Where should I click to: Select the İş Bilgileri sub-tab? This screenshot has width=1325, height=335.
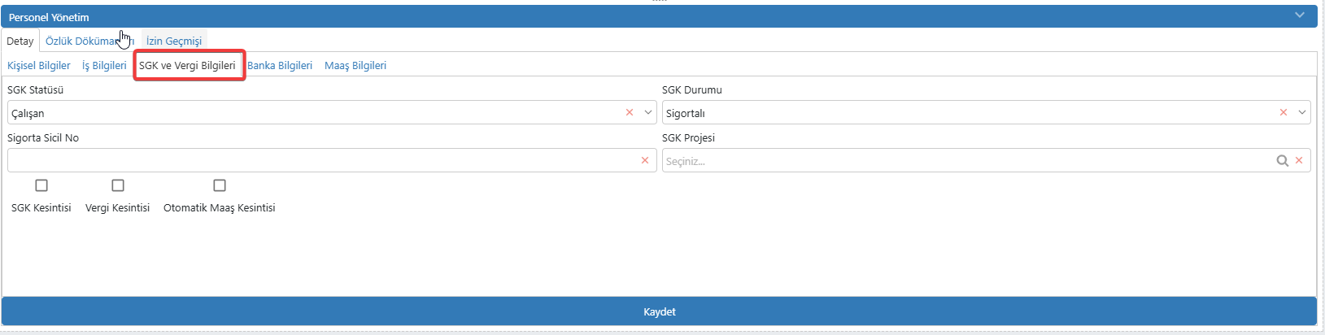point(104,65)
